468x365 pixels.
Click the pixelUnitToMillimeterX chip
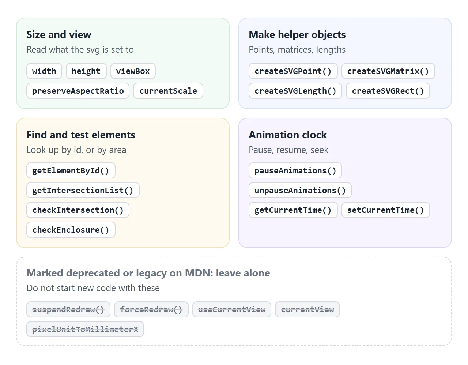click(x=85, y=329)
